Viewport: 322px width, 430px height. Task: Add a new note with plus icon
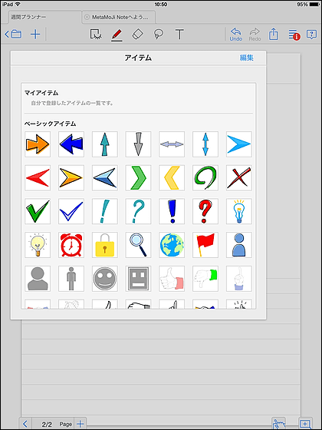pos(35,35)
